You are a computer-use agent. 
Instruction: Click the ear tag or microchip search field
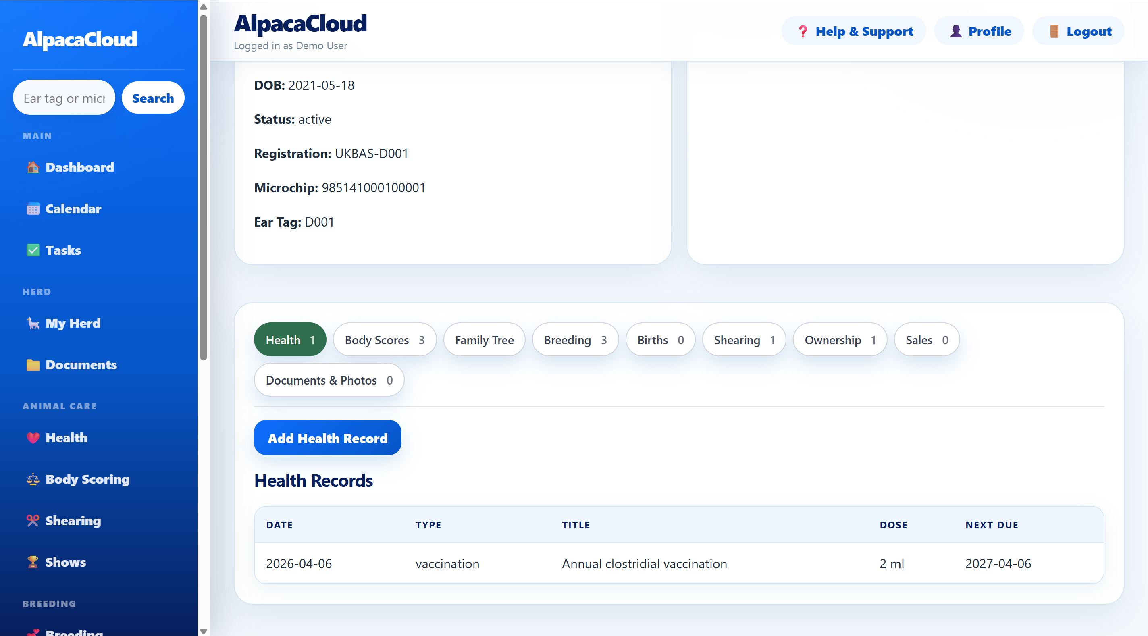coord(64,98)
